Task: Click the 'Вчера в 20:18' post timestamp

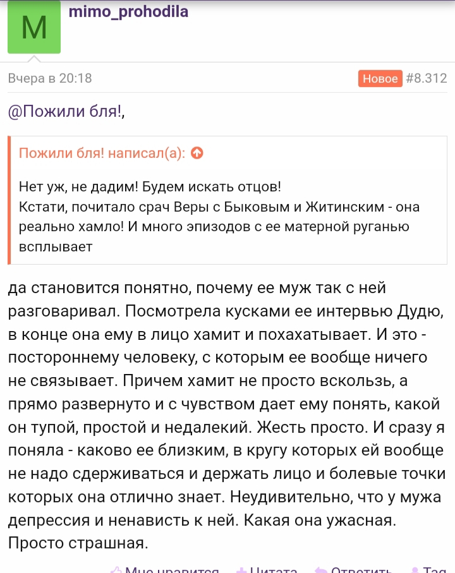Action: (x=50, y=78)
